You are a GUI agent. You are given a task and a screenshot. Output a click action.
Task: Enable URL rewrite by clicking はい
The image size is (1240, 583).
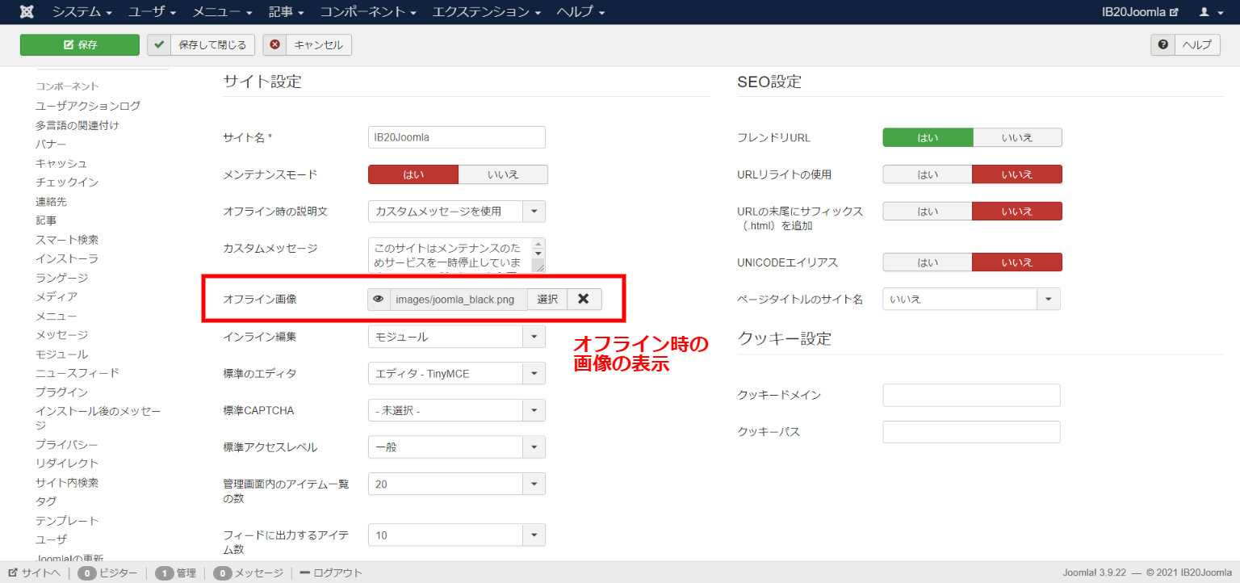click(x=927, y=174)
